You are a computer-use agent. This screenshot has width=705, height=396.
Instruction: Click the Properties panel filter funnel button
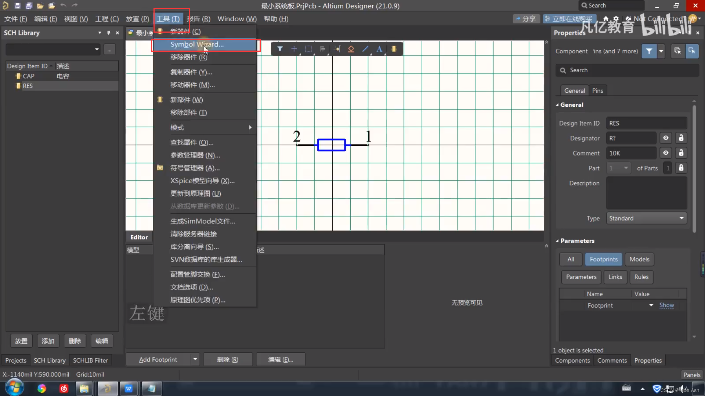(649, 51)
